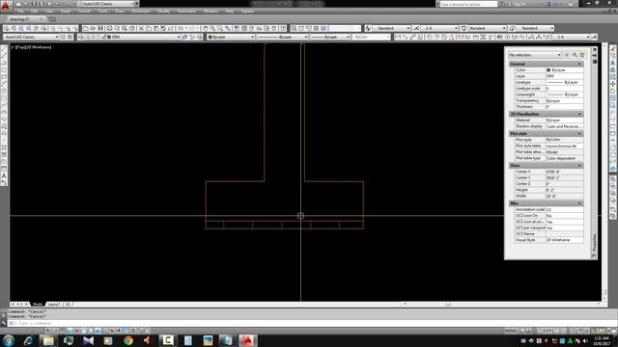Viewport: 618px width, 347px height.
Task: Click Select Objects icon in Properties palette
Action: pos(575,55)
